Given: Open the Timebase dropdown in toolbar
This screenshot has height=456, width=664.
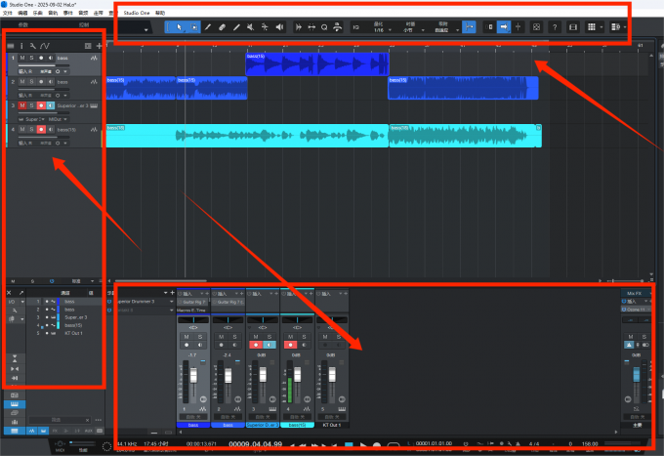Looking at the screenshot, I should click(x=412, y=28).
